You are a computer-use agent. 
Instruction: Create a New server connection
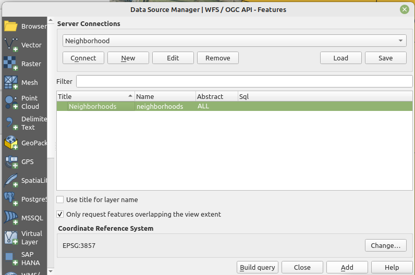point(128,58)
